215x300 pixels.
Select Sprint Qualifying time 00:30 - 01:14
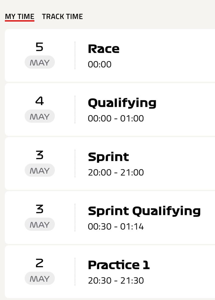(116, 227)
